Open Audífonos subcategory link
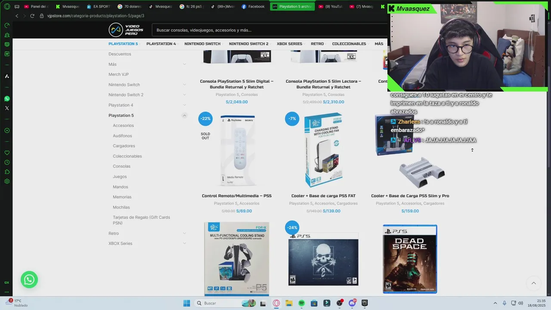Screen dimensions: 551x310 point(122,136)
